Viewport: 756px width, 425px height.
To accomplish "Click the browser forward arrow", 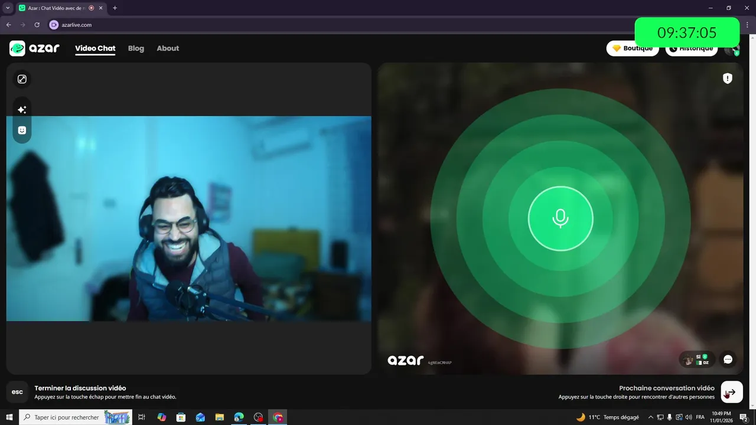I will coord(23,25).
